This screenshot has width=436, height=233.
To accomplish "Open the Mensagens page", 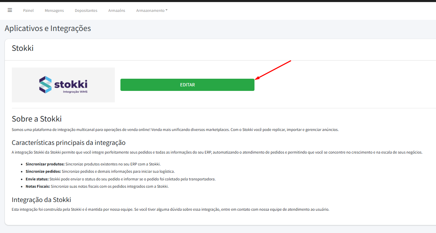I will tap(54, 10).
